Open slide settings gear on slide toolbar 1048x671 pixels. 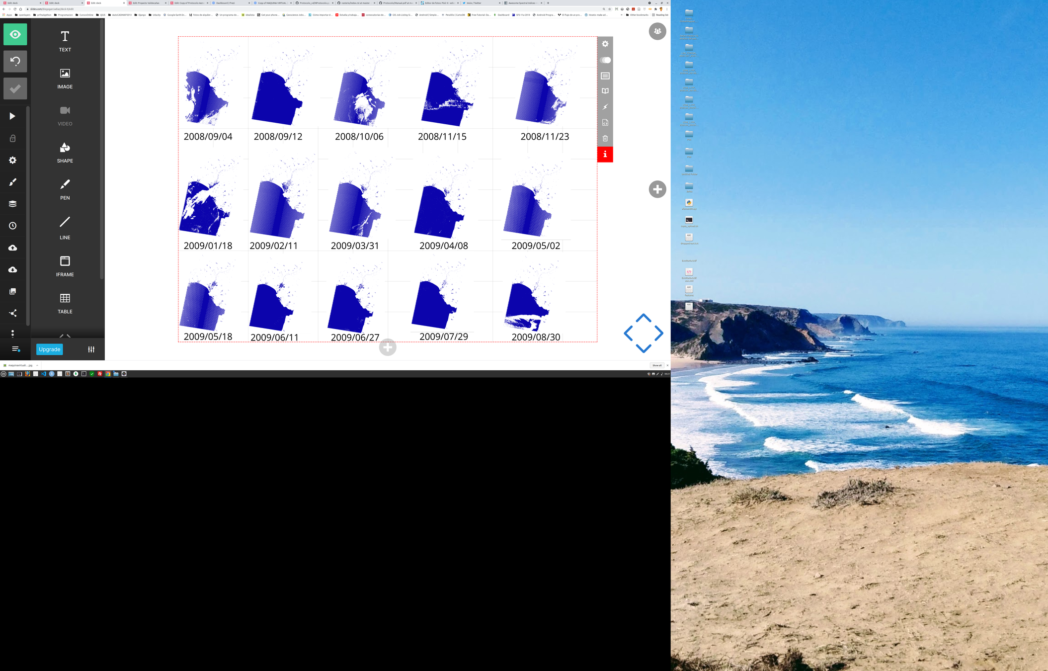point(605,44)
